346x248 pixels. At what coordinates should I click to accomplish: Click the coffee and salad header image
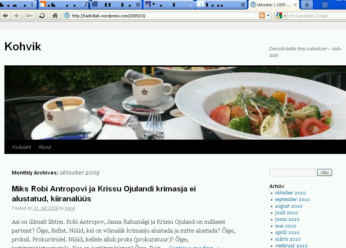pos(175,103)
